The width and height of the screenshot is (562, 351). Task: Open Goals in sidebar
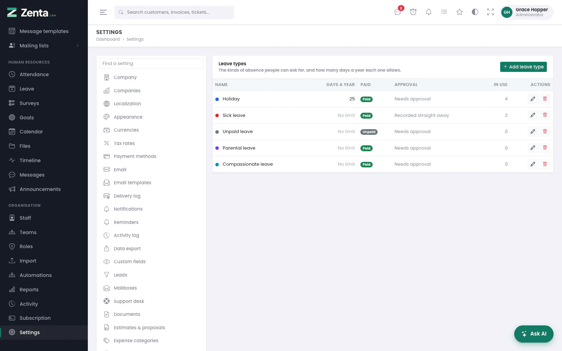tap(44, 118)
